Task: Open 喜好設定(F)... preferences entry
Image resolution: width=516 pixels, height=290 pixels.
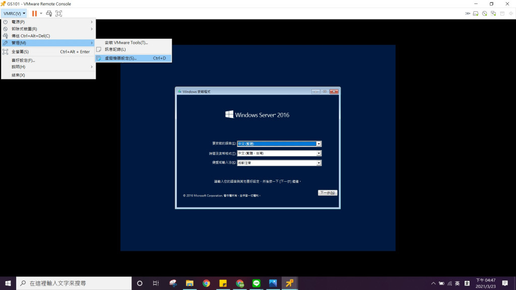Action: 48,60
